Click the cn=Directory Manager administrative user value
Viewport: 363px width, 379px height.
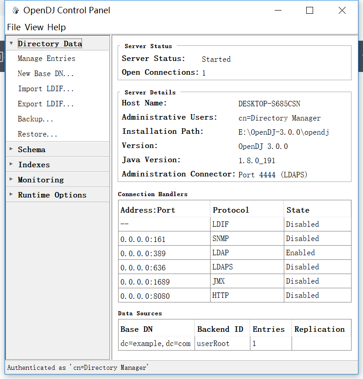tap(280, 118)
